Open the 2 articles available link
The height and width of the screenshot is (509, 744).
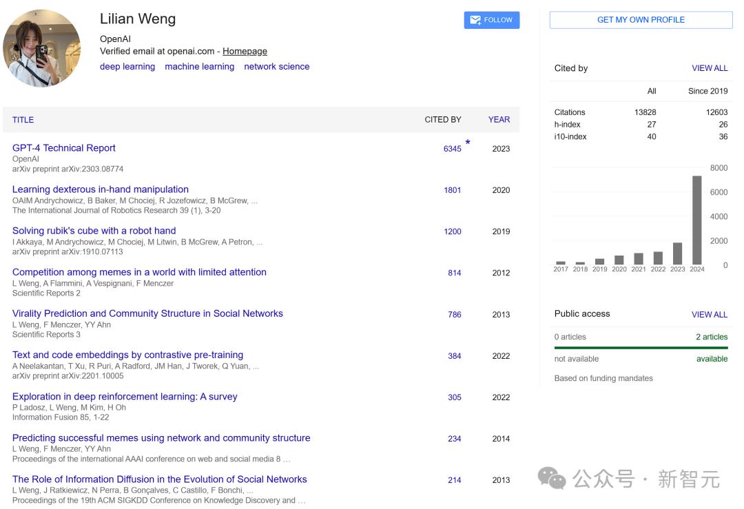click(711, 337)
